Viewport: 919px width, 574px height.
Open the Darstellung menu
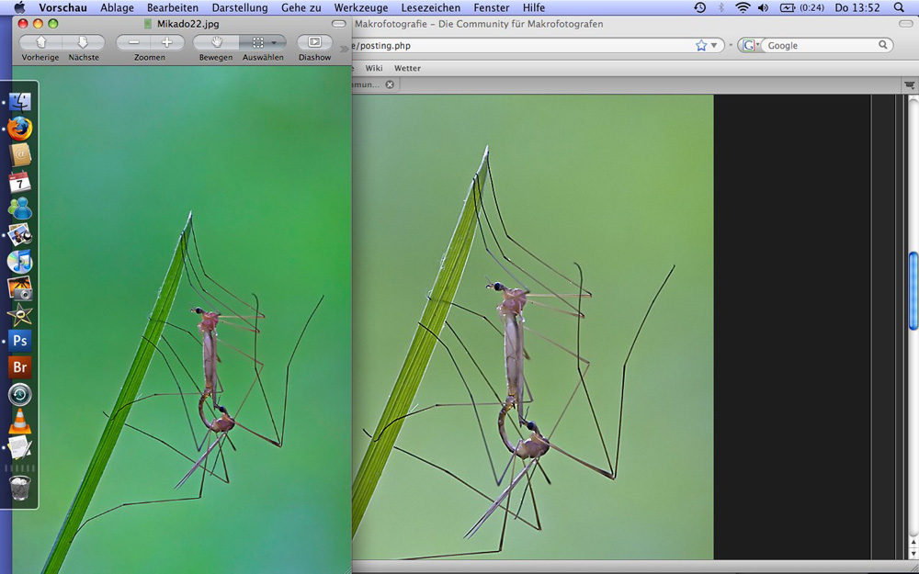click(x=240, y=7)
